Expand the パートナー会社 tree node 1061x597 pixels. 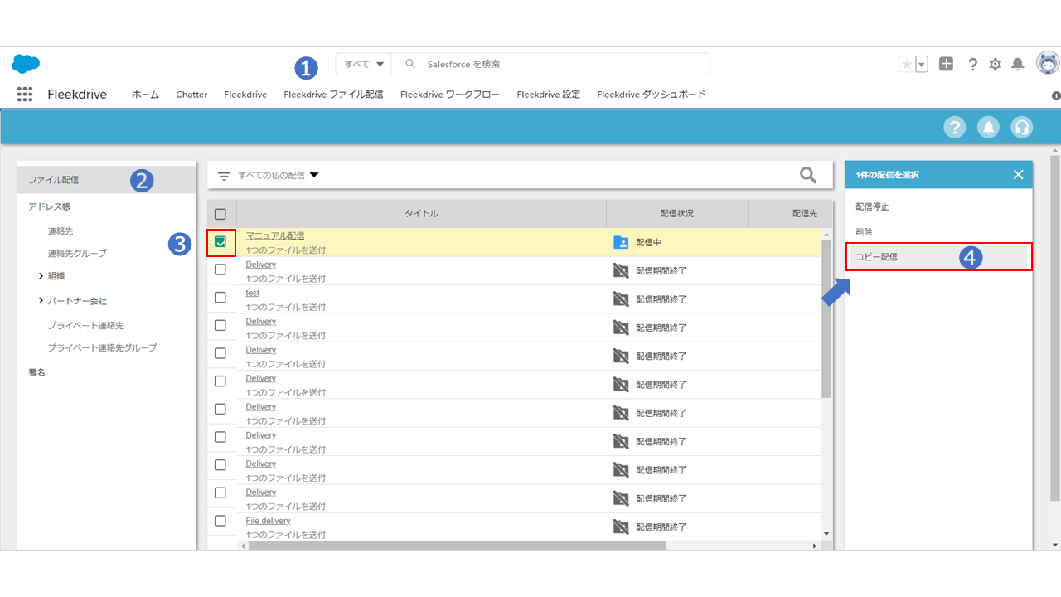coord(41,301)
